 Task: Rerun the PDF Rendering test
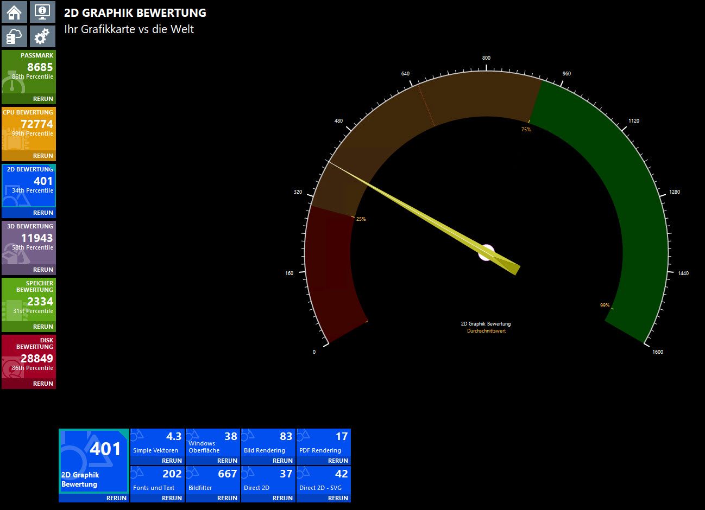(x=338, y=461)
